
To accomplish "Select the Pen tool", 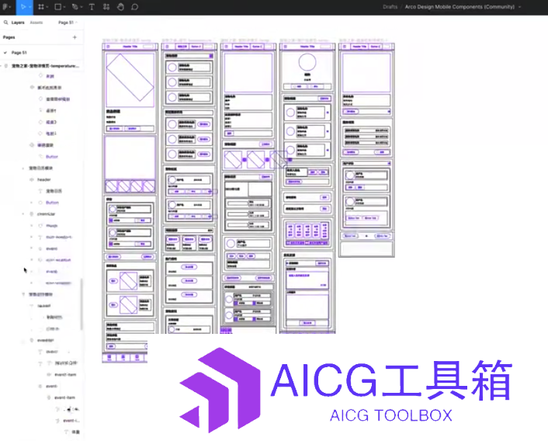I will pyautogui.click(x=75, y=7).
